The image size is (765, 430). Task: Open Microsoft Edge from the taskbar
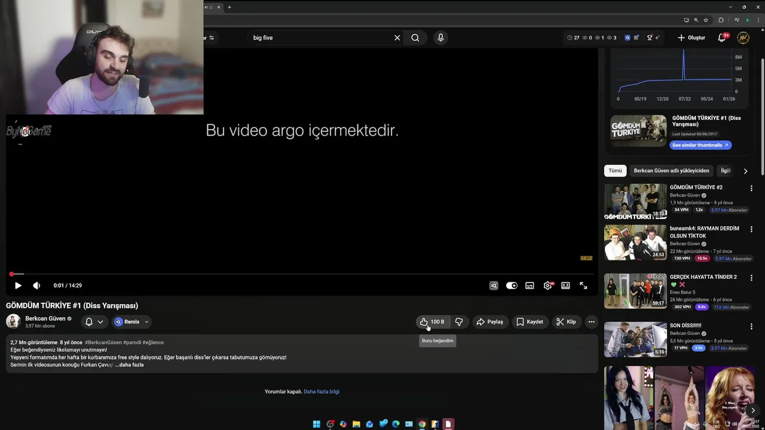click(396, 424)
